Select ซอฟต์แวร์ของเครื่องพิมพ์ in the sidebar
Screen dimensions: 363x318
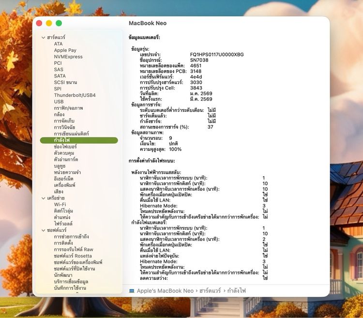click(x=78, y=262)
